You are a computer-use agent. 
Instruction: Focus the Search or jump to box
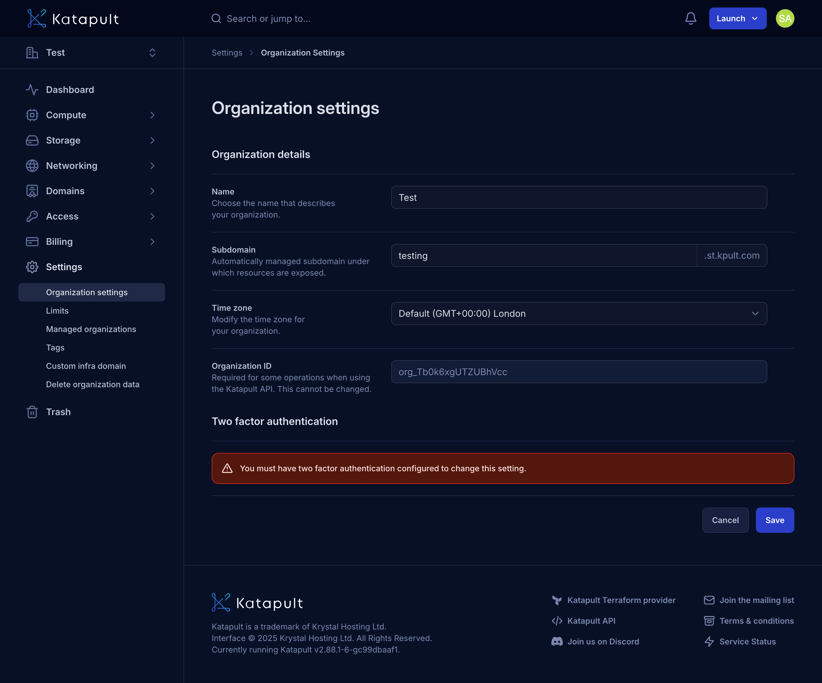tap(269, 18)
